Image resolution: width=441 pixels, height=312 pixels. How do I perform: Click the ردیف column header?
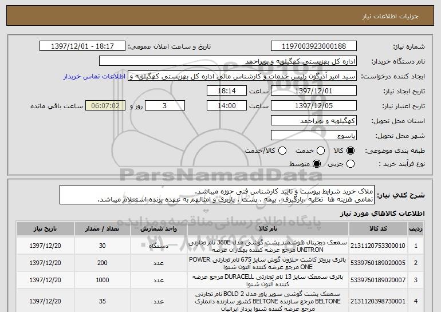416,229
